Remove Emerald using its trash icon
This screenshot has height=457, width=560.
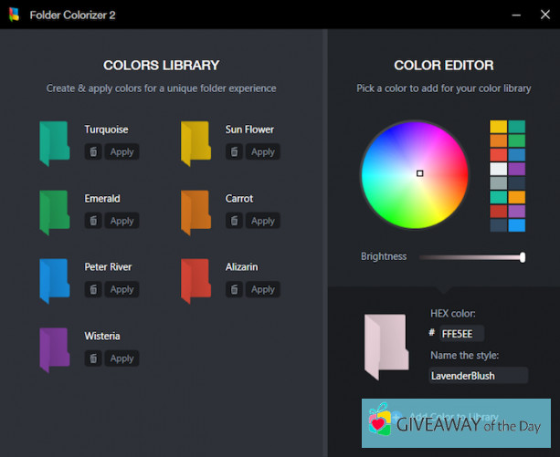[93, 221]
